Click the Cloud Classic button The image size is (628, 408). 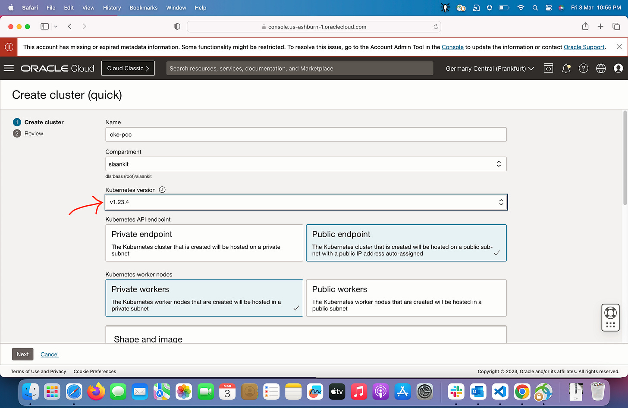pyautogui.click(x=128, y=68)
